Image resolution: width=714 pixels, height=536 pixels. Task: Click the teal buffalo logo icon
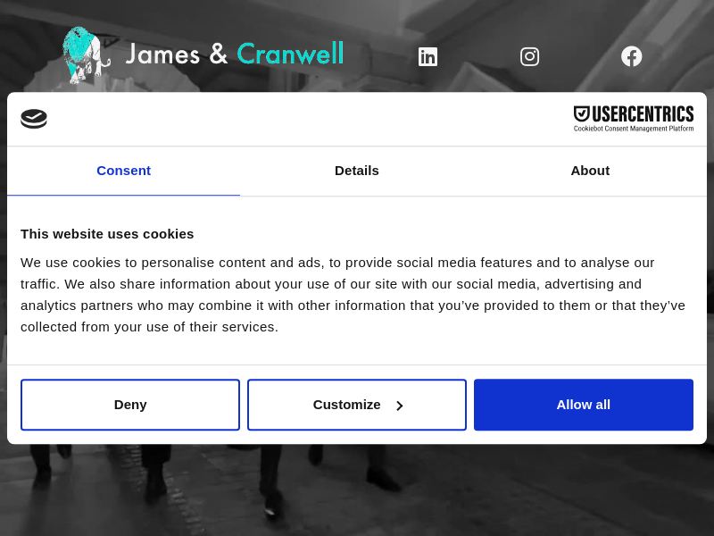tap(85, 54)
